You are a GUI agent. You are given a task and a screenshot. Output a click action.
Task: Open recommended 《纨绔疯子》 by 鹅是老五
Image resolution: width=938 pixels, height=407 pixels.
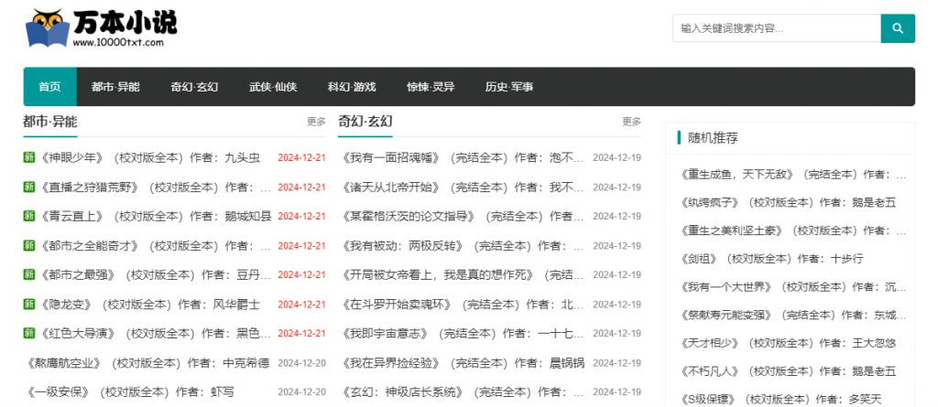point(787,202)
